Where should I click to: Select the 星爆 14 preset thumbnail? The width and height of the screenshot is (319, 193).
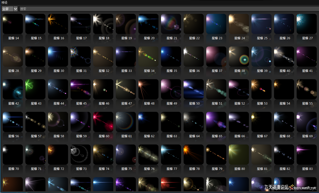13,24
